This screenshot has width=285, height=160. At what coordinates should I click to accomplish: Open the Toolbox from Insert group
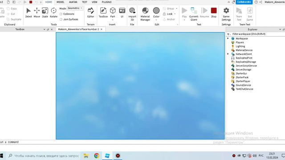[x=103, y=12]
